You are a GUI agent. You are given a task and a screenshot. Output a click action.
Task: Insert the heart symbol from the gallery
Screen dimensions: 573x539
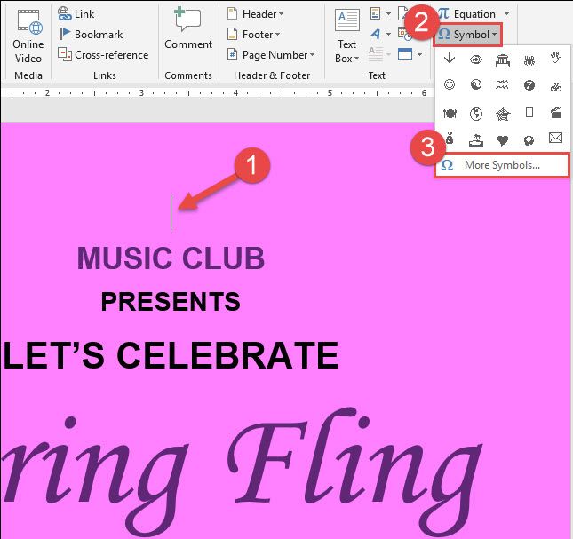[503, 139]
